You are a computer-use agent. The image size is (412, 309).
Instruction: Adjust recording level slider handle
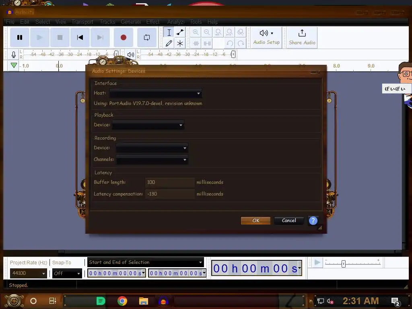click(116, 54)
